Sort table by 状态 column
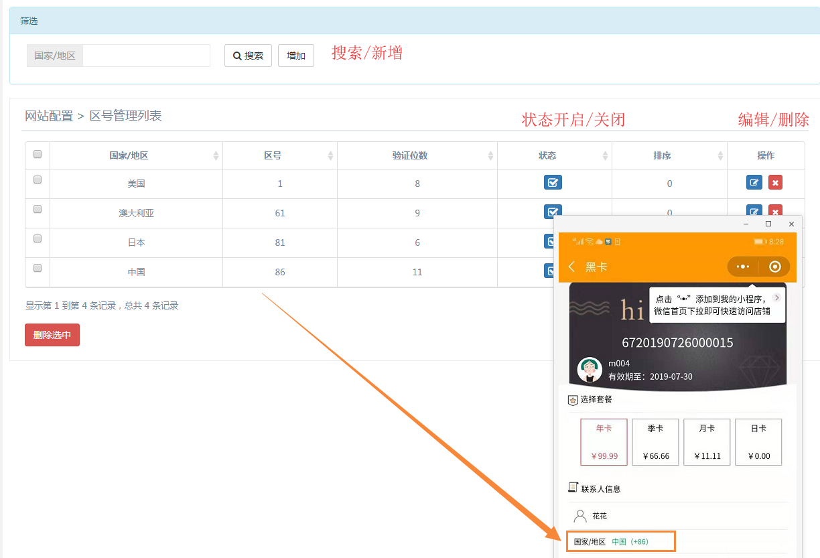This screenshot has height=558, width=820. pyautogui.click(x=555, y=155)
